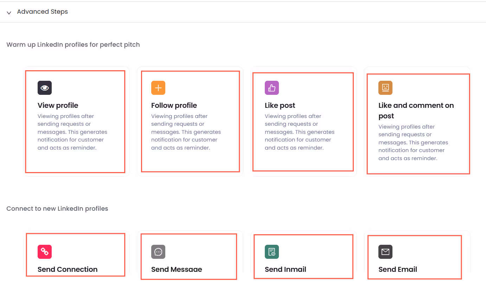Click the Advanced Steps section label
The image size is (486, 282).
[x=42, y=12]
